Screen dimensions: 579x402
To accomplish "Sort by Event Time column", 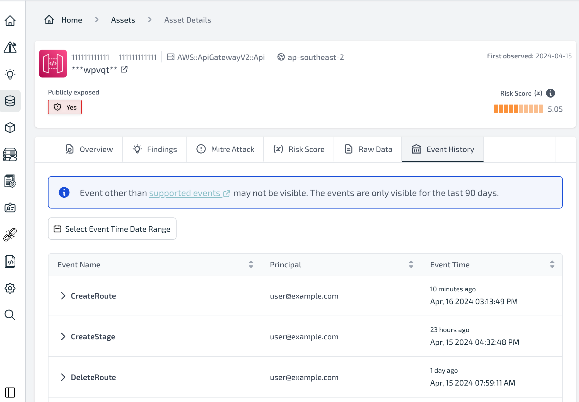I will (x=552, y=264).
